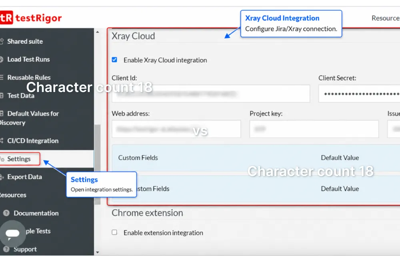Open the chat widget bubble
Viewport: 400px width, 256px height.
pos(12,233)
